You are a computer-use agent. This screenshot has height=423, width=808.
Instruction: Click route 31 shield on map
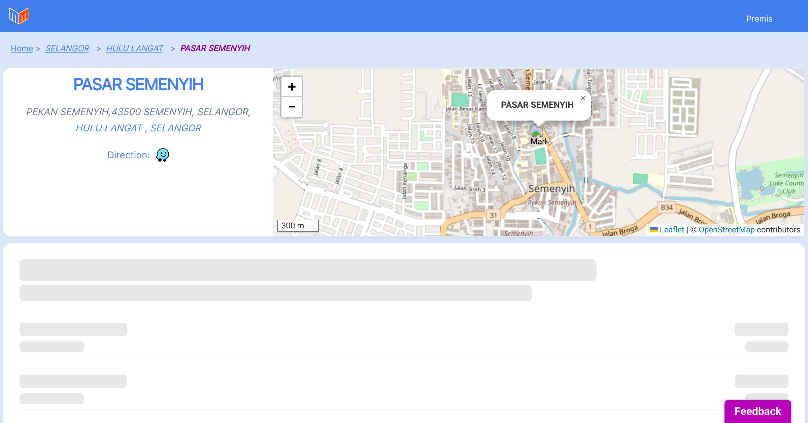tap(493, 215)
